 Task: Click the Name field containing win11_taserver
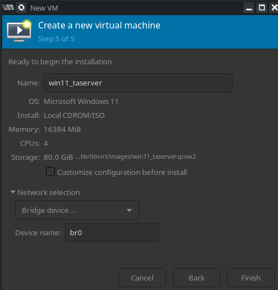click(138, 83)
